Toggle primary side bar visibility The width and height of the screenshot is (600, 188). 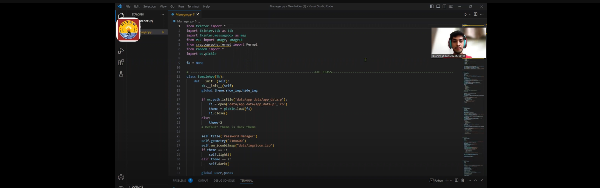[x=432, y=6]
